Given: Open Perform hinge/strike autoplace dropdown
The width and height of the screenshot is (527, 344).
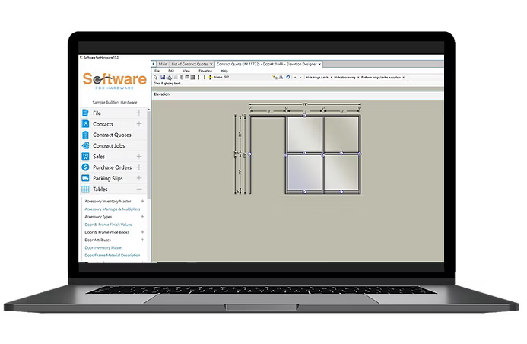Looking at the screenshot, I should 403,78.
